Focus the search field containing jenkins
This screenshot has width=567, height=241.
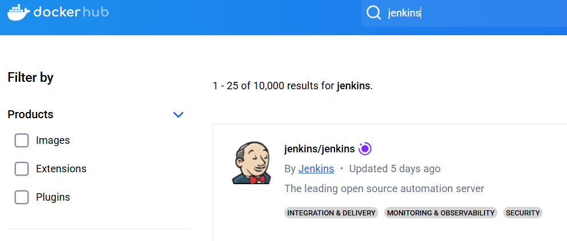click(x=464, y=13)
